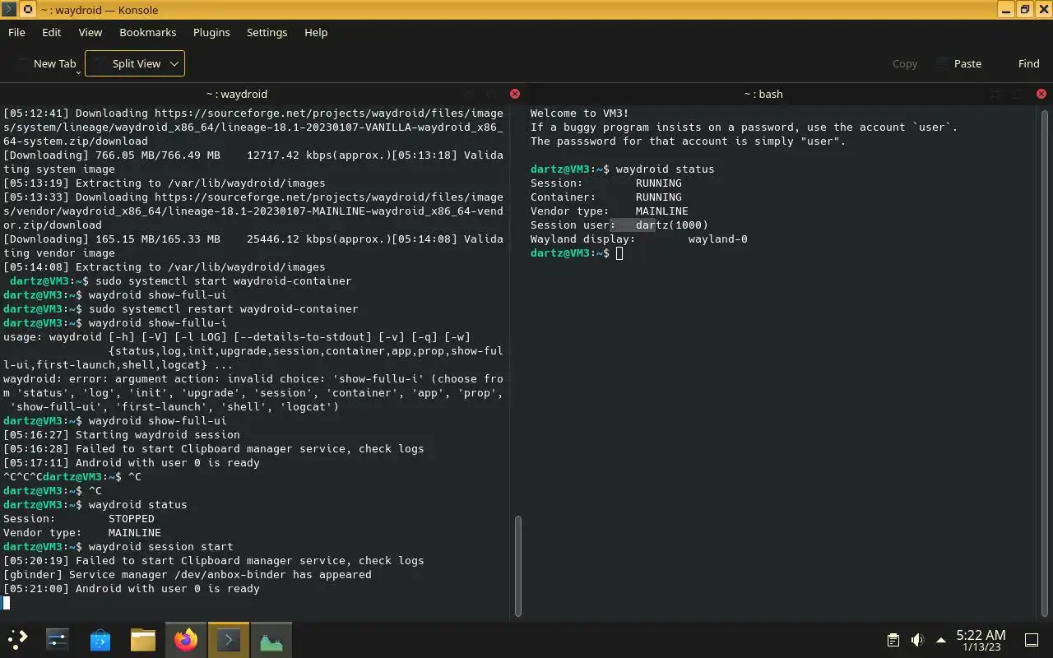This screenshot has height=658, width=1053.
Task: Click 'Android with user 0 is ready' last line
Action: tap(132, 588)
